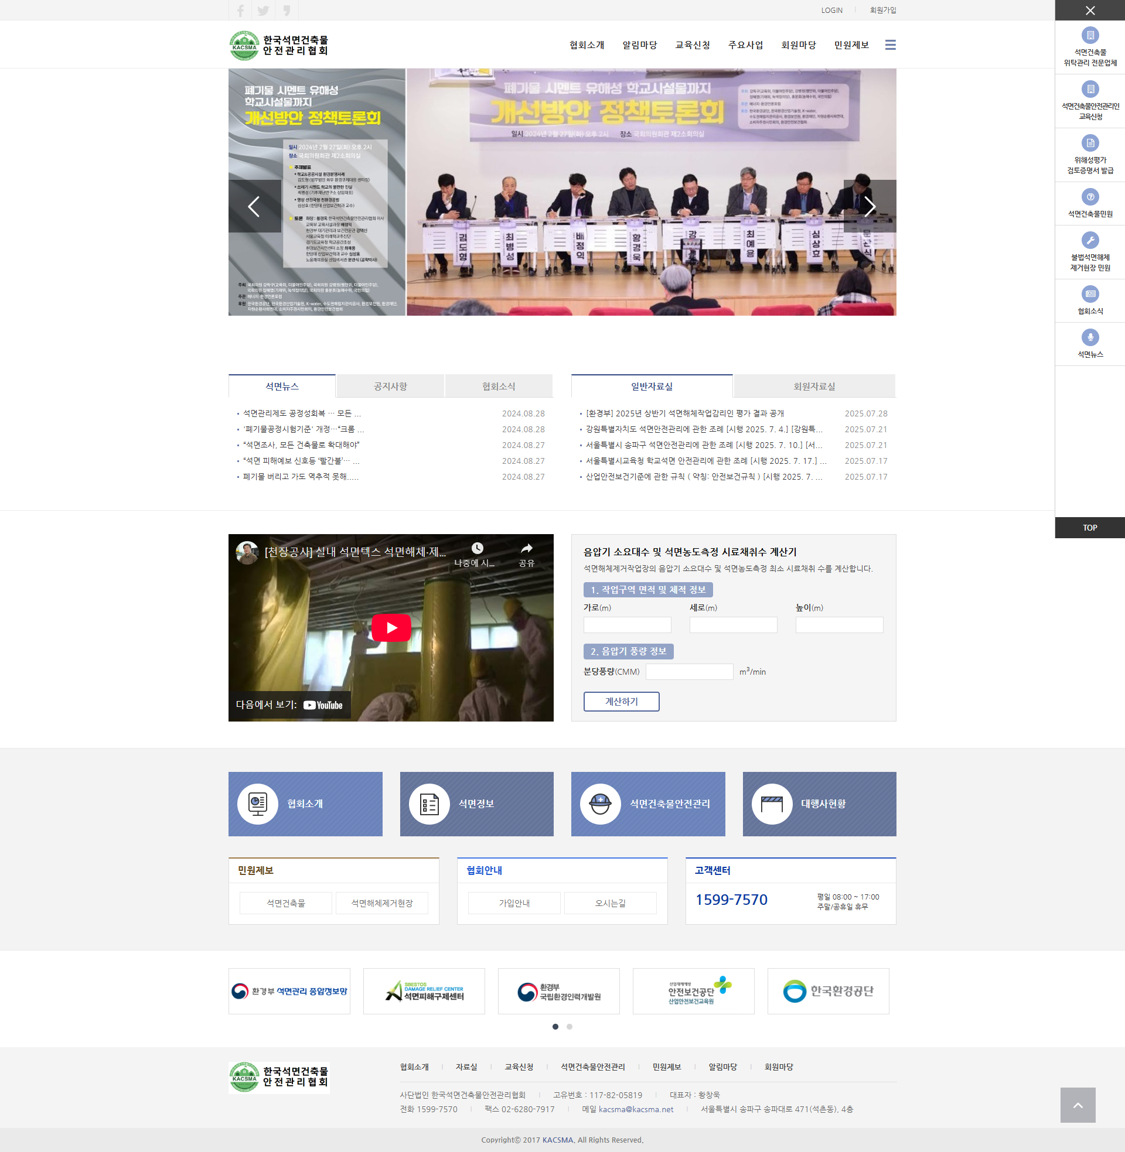This screenshot has height=1152, width=1125.
Task: Focus the 가로(m) input field
Action: click(x=627, y=625)
